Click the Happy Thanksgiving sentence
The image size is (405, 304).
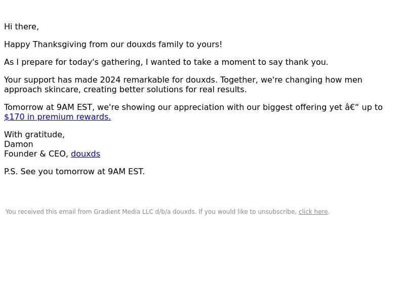[113, 45]
